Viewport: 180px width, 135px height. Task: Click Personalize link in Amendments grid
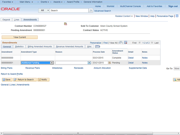95,43
